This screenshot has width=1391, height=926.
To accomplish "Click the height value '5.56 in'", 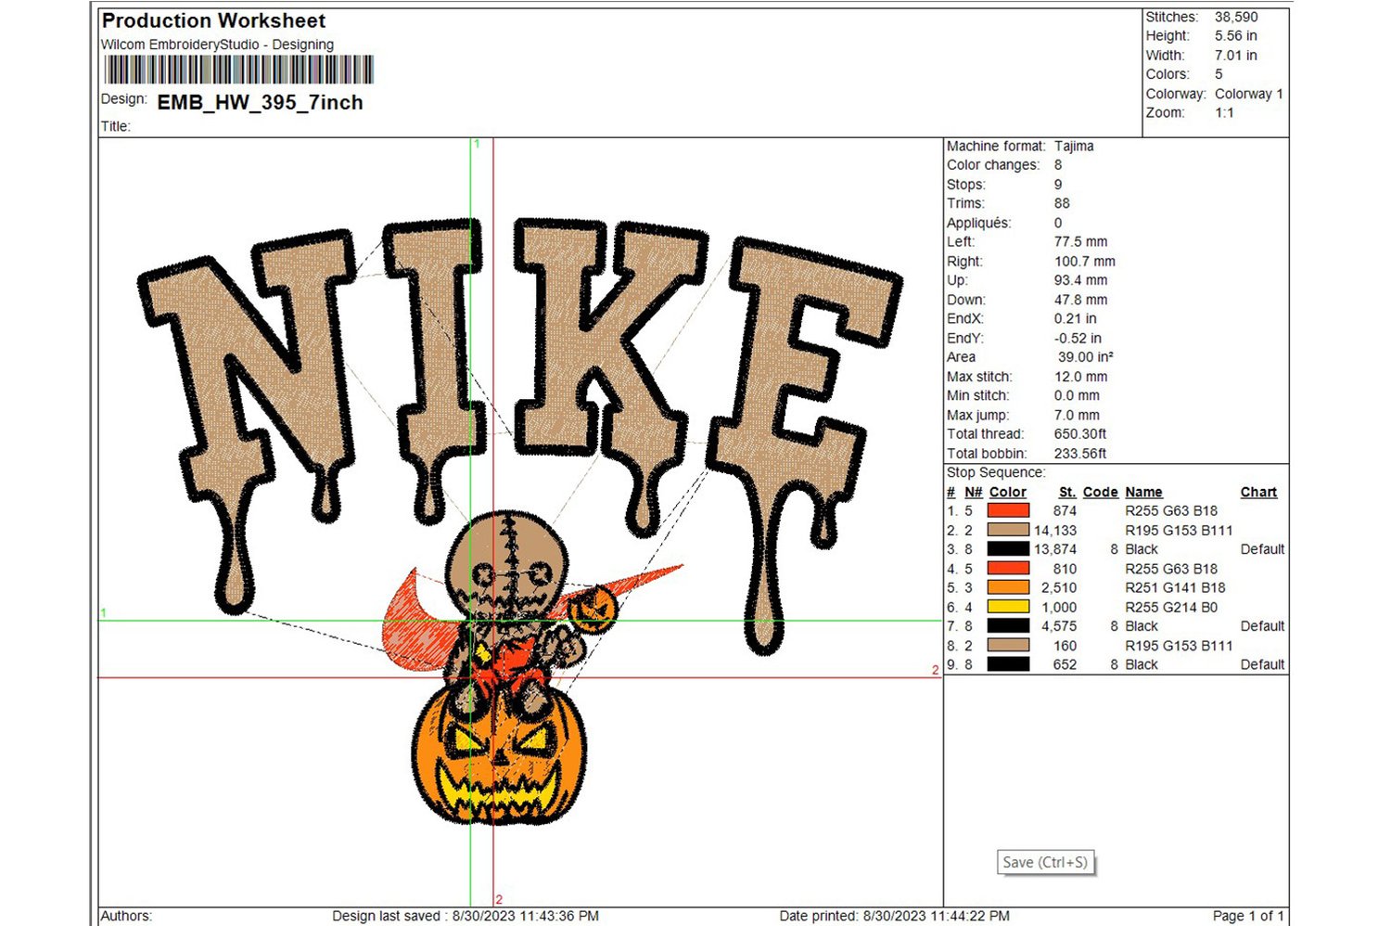I will click(x=1236, y=35).
